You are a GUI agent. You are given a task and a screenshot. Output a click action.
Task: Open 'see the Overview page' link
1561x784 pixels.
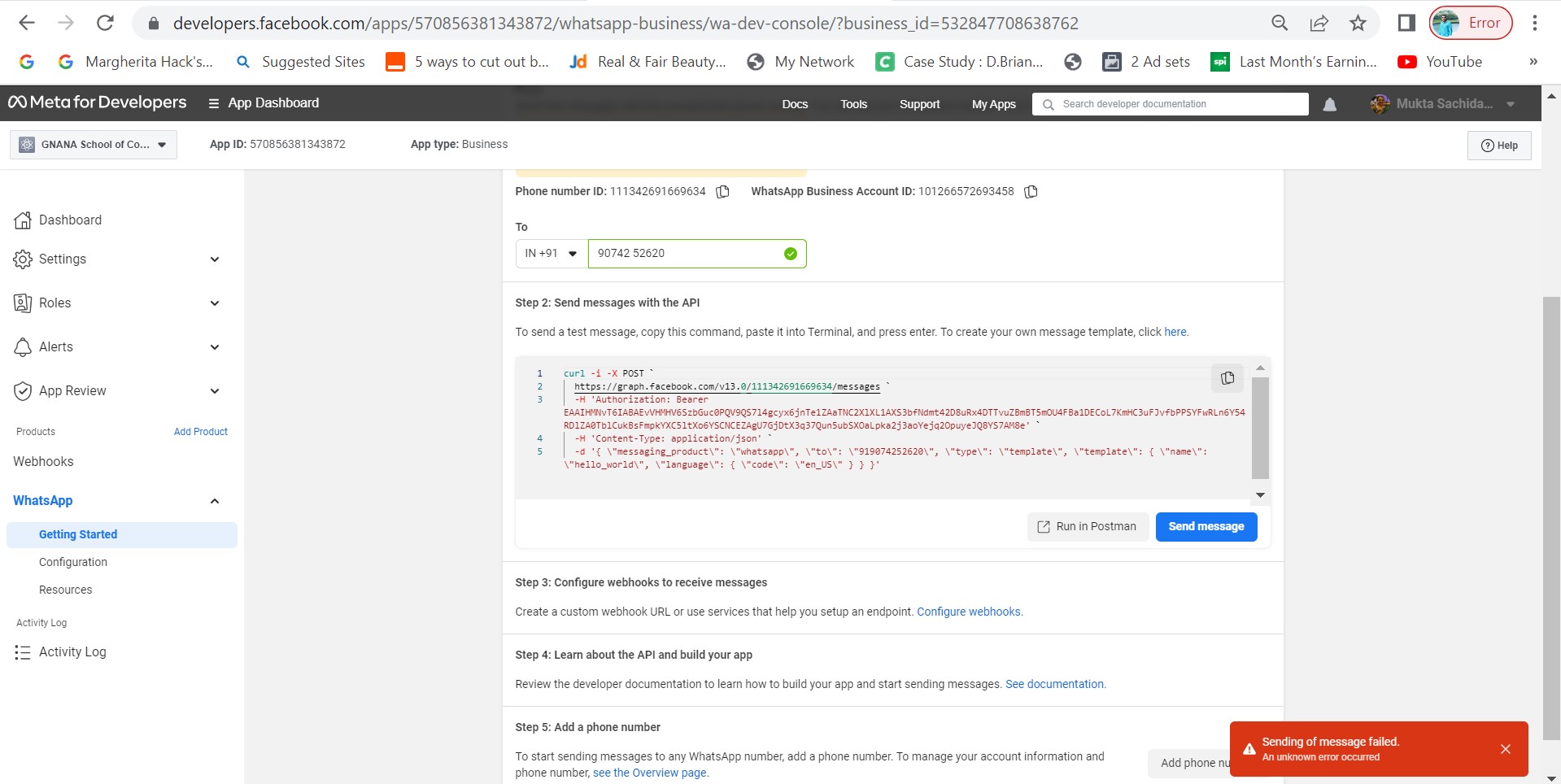(650, 773)
